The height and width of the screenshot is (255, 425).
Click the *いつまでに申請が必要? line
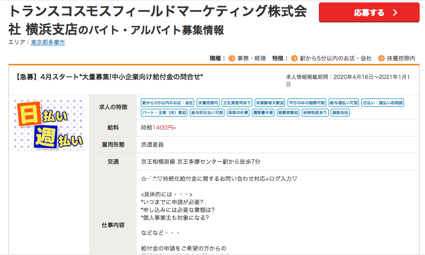(172, 202)
